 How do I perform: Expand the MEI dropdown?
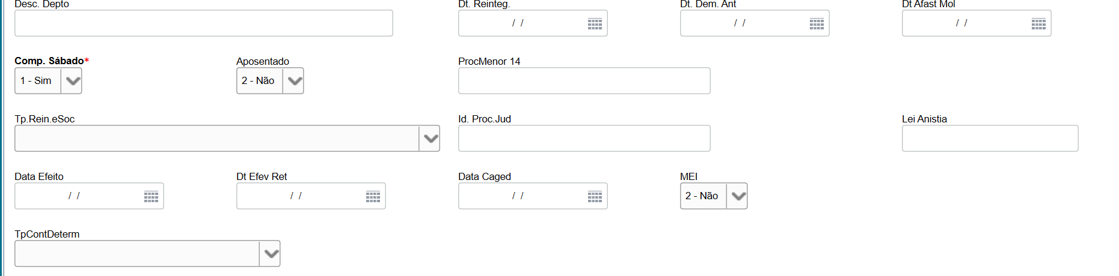[x=737, y=196]
